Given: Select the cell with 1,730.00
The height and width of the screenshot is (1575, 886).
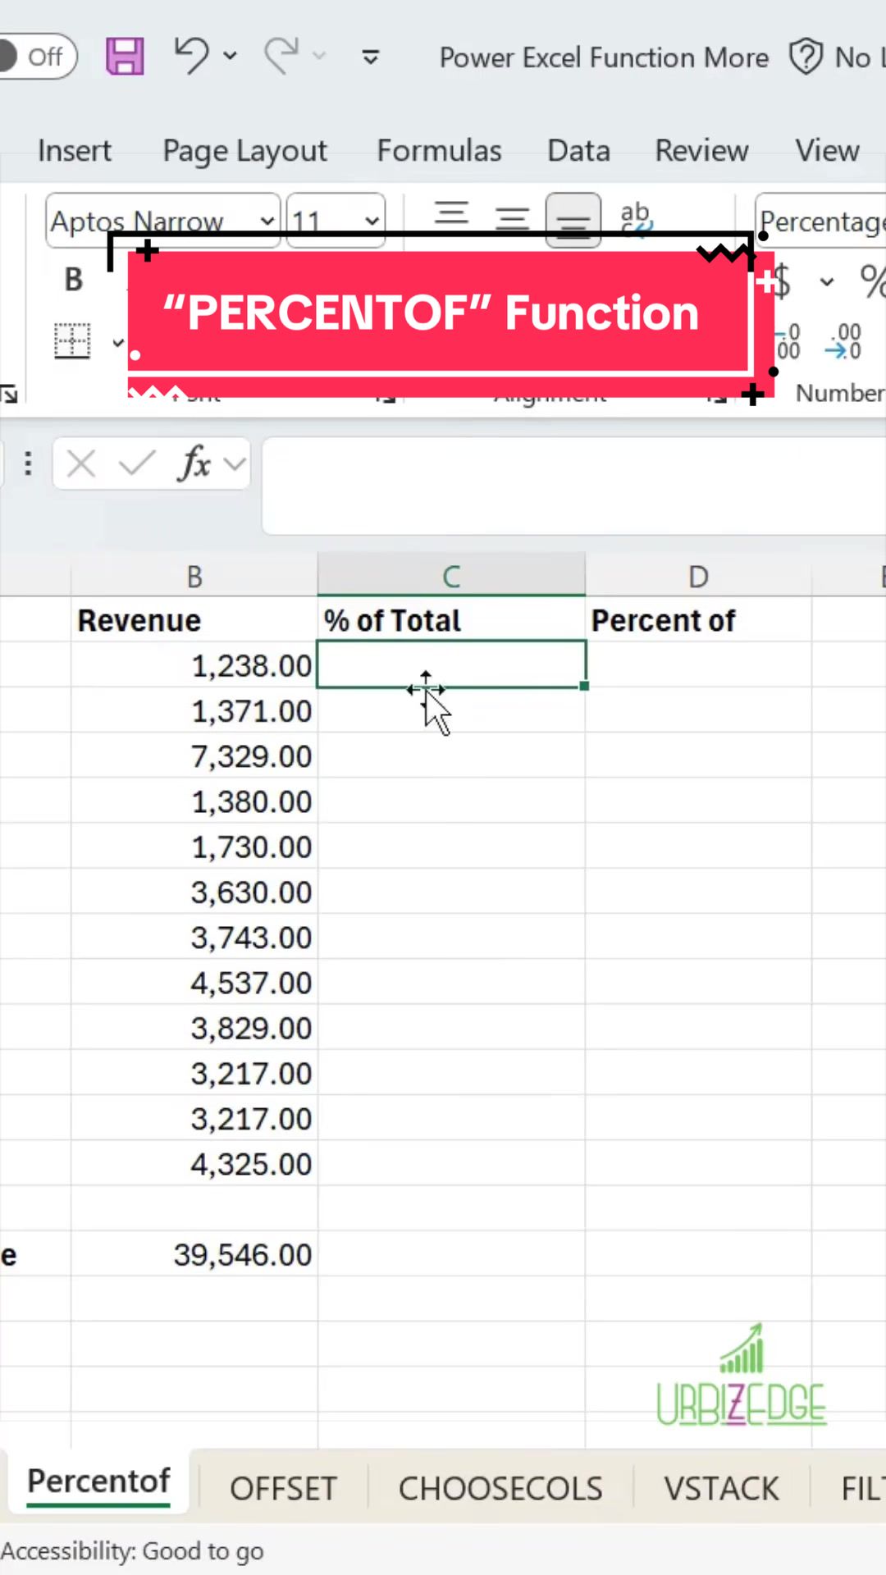Looking at the screenshot, I should [194, 847].
